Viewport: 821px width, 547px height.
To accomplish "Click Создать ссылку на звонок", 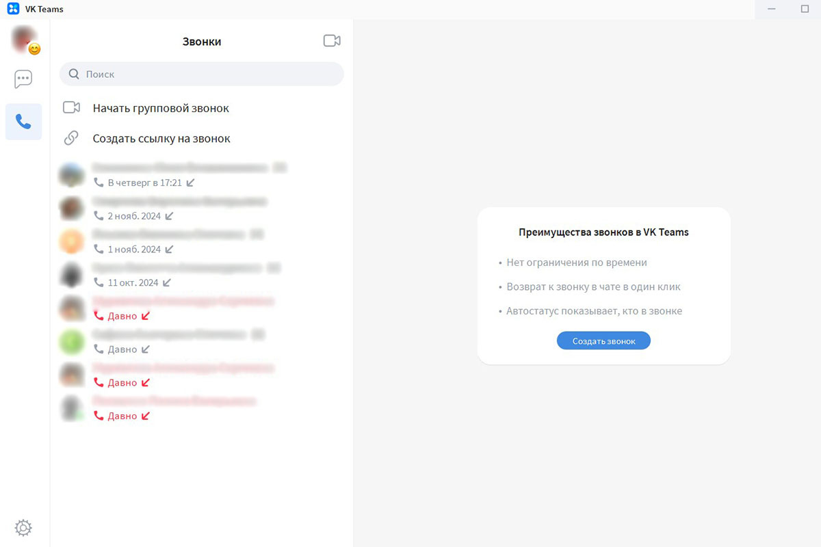I will coord(162,138).
